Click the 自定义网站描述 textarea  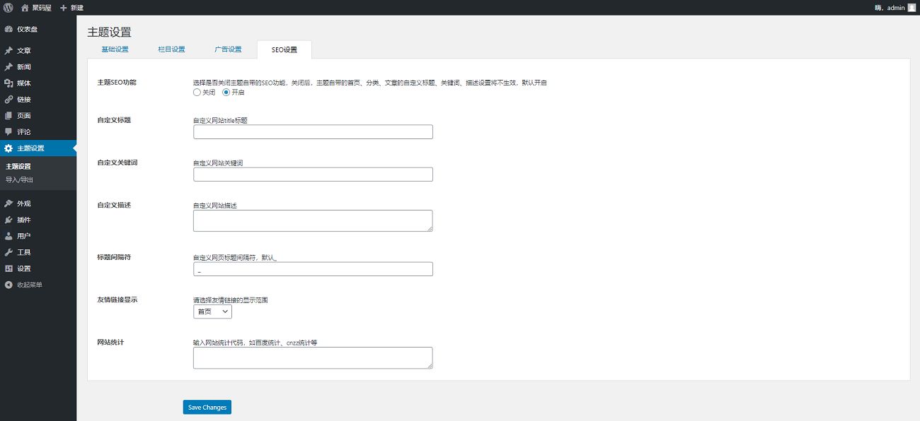[x=313, y=220]
